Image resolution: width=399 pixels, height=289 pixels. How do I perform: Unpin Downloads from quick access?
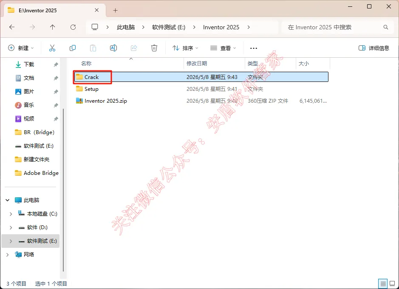[56, 65]
